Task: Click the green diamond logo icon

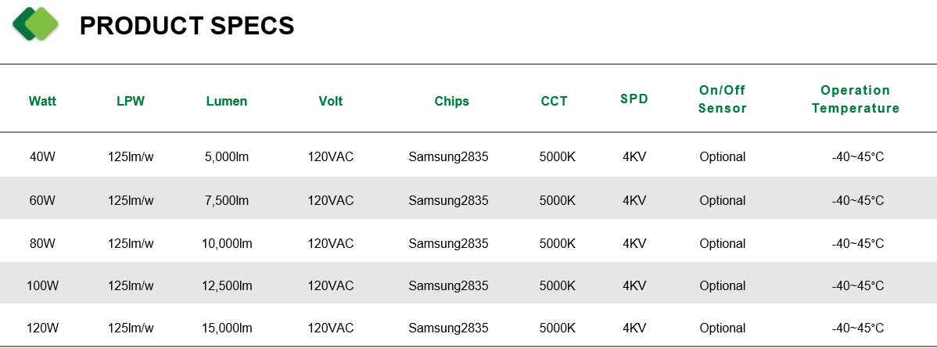Action: click(x=35, y=24)
